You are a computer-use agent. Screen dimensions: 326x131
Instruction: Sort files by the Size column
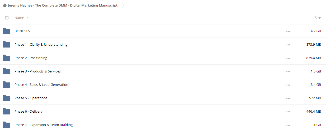318,18
